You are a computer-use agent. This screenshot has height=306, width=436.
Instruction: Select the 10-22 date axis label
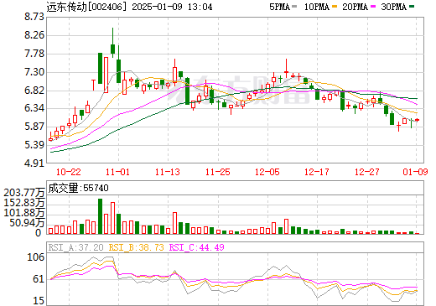(69, 172)
